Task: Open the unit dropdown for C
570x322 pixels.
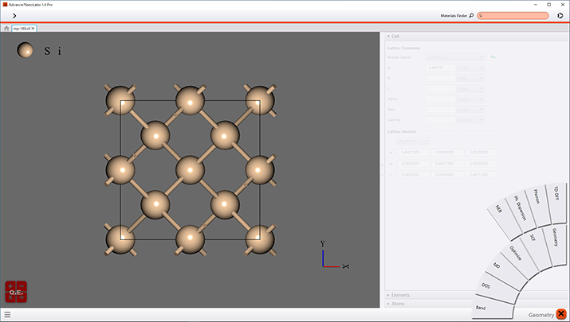Action: (x=470, y=89)
